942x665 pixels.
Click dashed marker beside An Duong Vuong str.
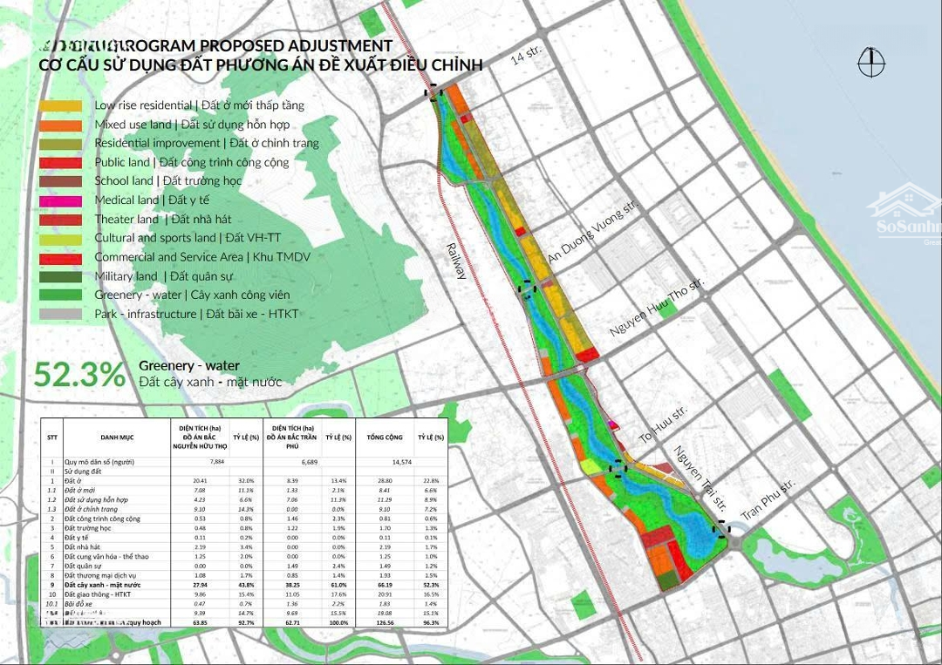point(526,288)
